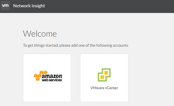Click the lower yellow square in vCenter icon
The width and height of the screenshot is (174, 106).
pyautogui.click(x=102, y=77)
